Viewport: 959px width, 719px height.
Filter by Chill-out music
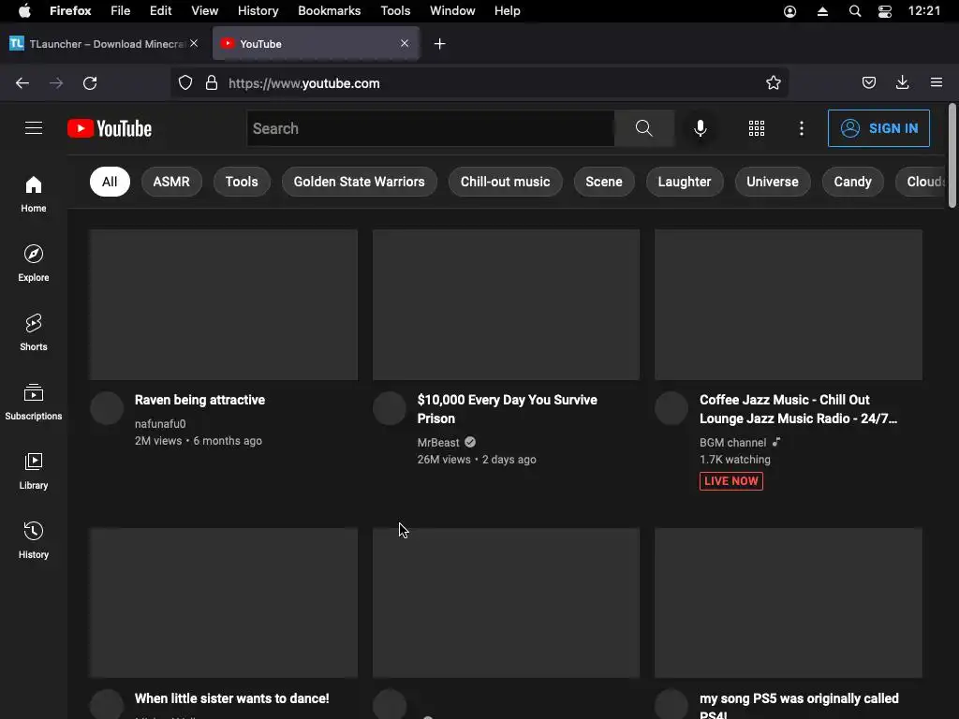[505, 182]
